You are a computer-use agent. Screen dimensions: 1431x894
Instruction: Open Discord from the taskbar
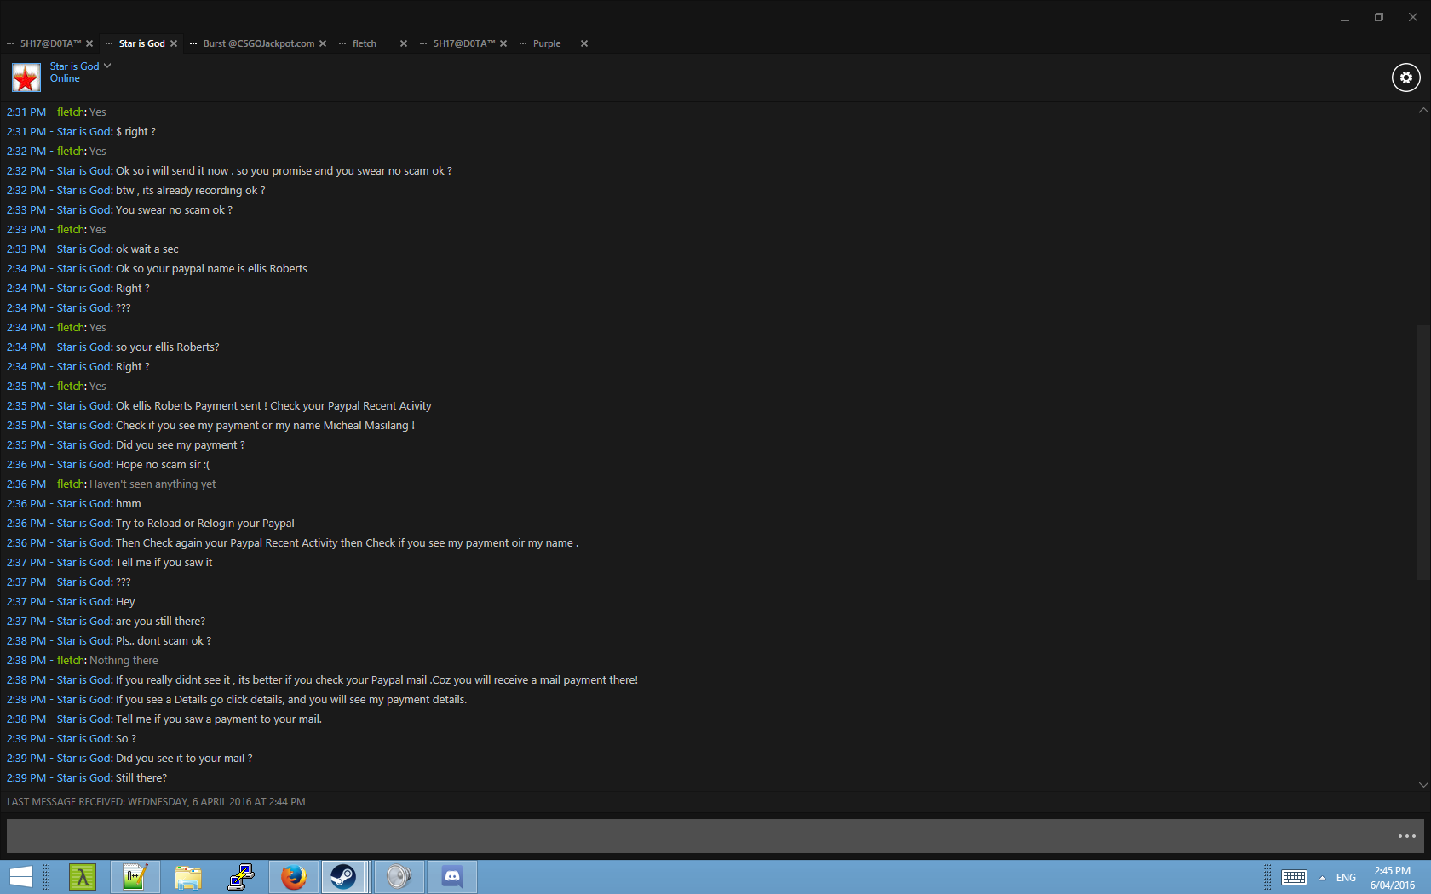pos(452,876)
